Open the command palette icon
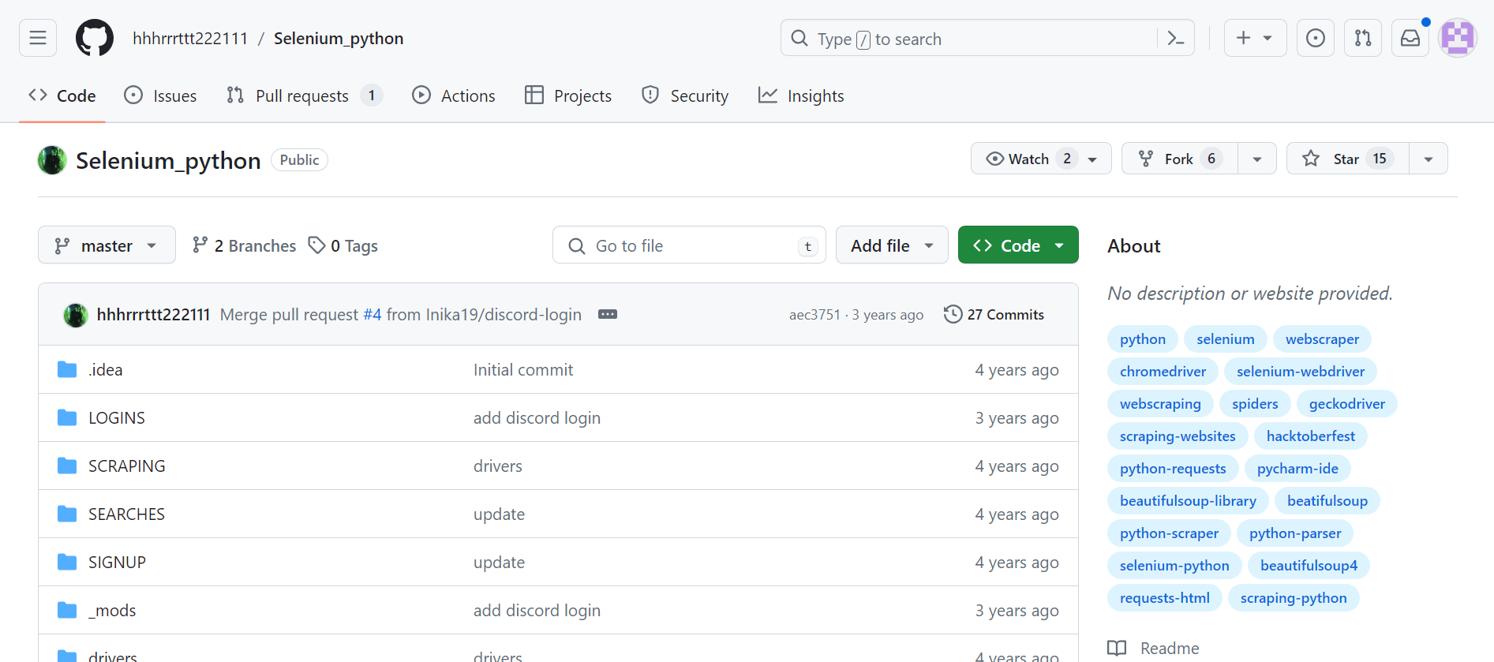The image size is (1494, 662). click(x=1175, y=39)
